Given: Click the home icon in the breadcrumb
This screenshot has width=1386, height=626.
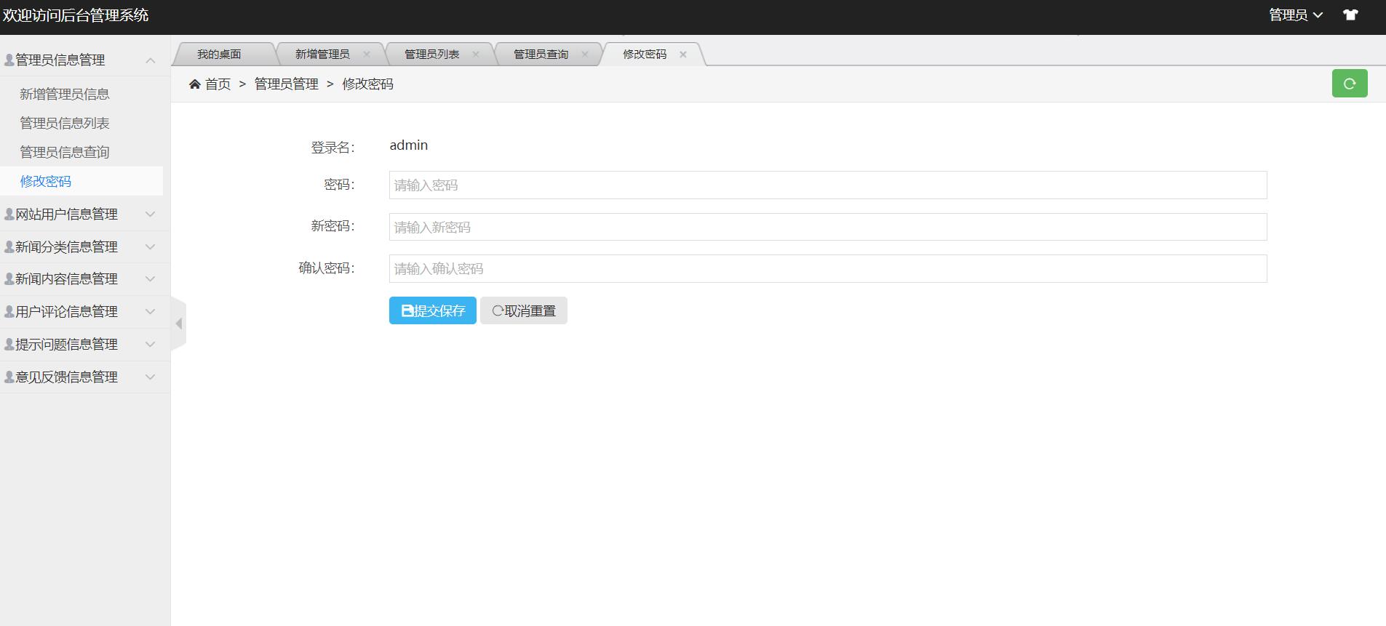Looking at the screenshot, I should coord(194,84).
